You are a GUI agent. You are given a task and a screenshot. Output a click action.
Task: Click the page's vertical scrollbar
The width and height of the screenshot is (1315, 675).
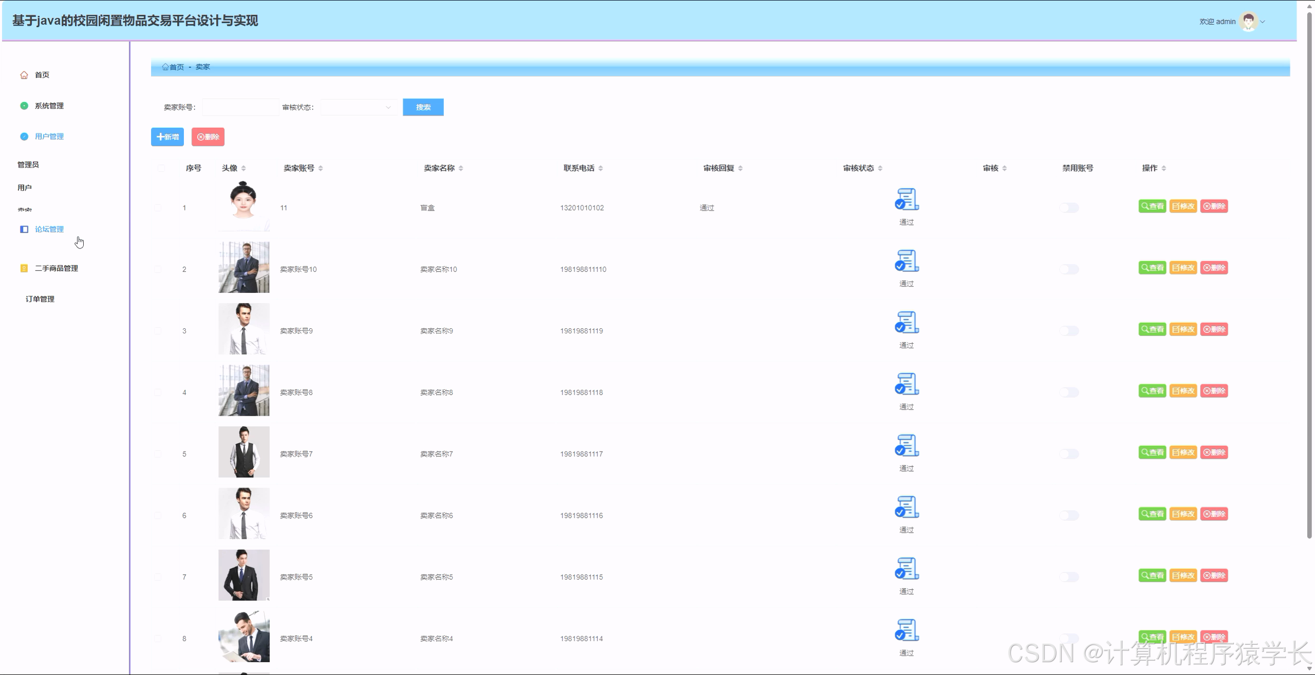click(1309, 277)
